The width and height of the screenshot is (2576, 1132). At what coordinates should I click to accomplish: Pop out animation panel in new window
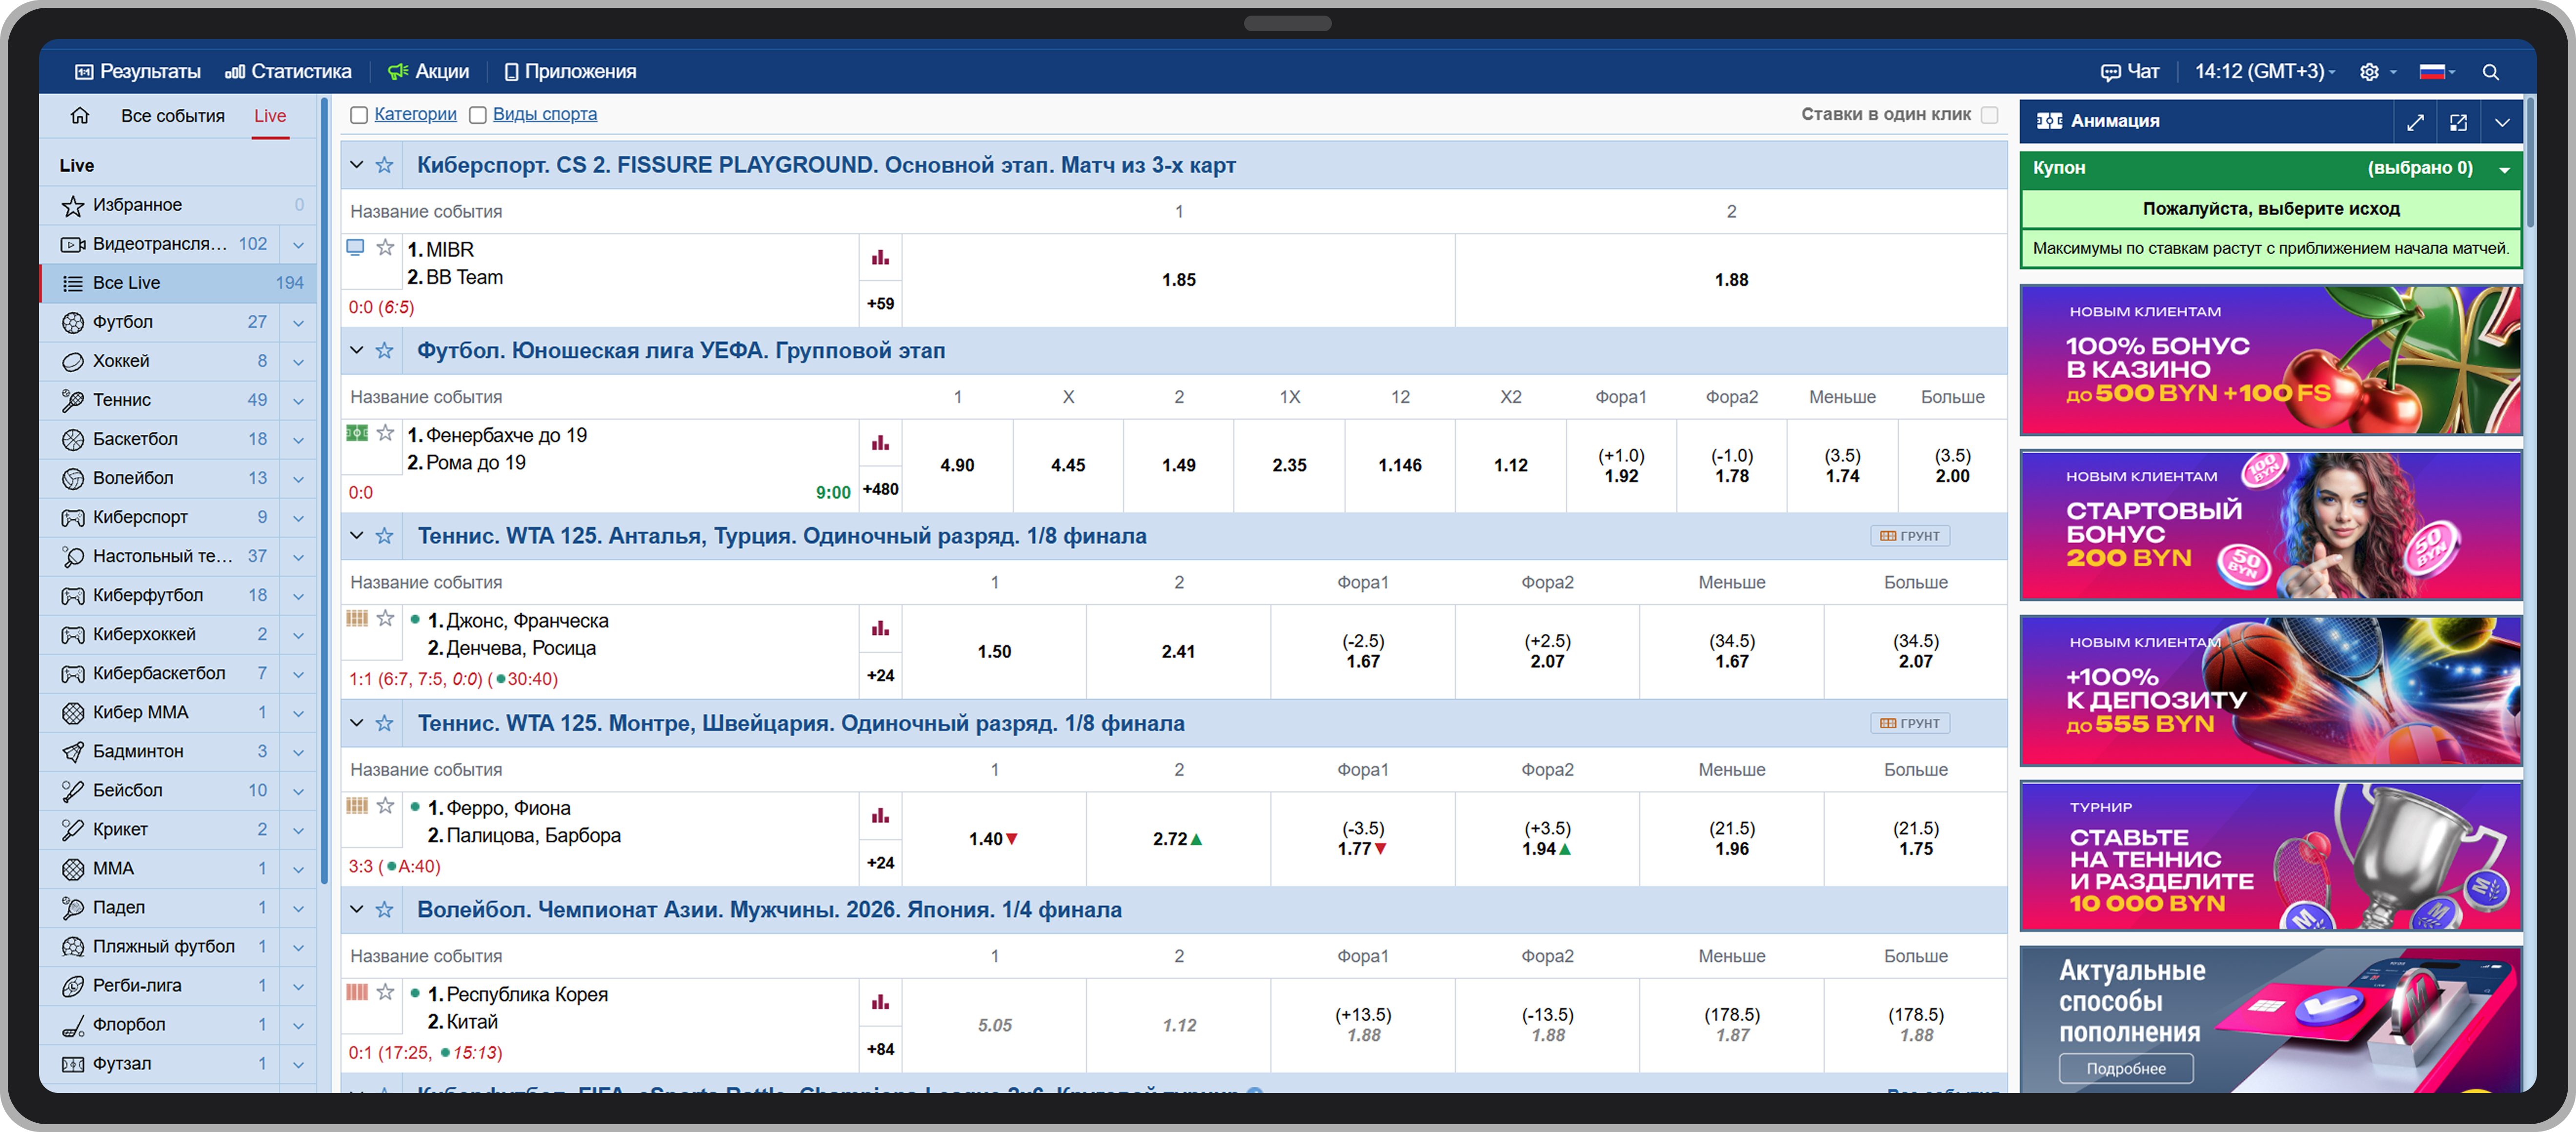pos(2458,122)
